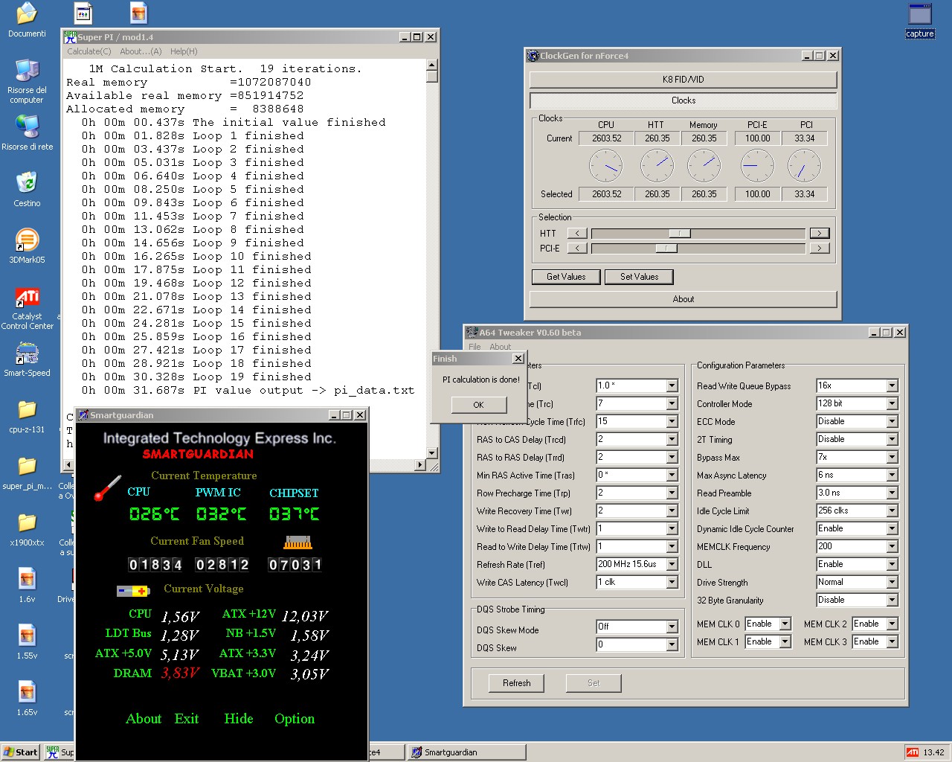Click the Option link in Smartguardian
This screenshot has width=952, height=762.
[295, 719]
